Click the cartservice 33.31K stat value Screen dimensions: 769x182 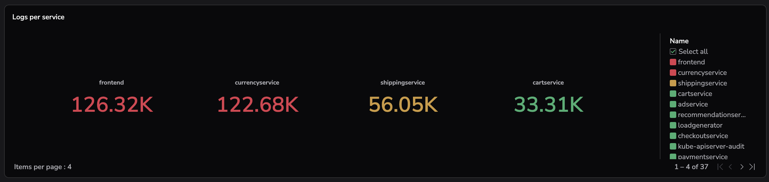click(548, 105)
